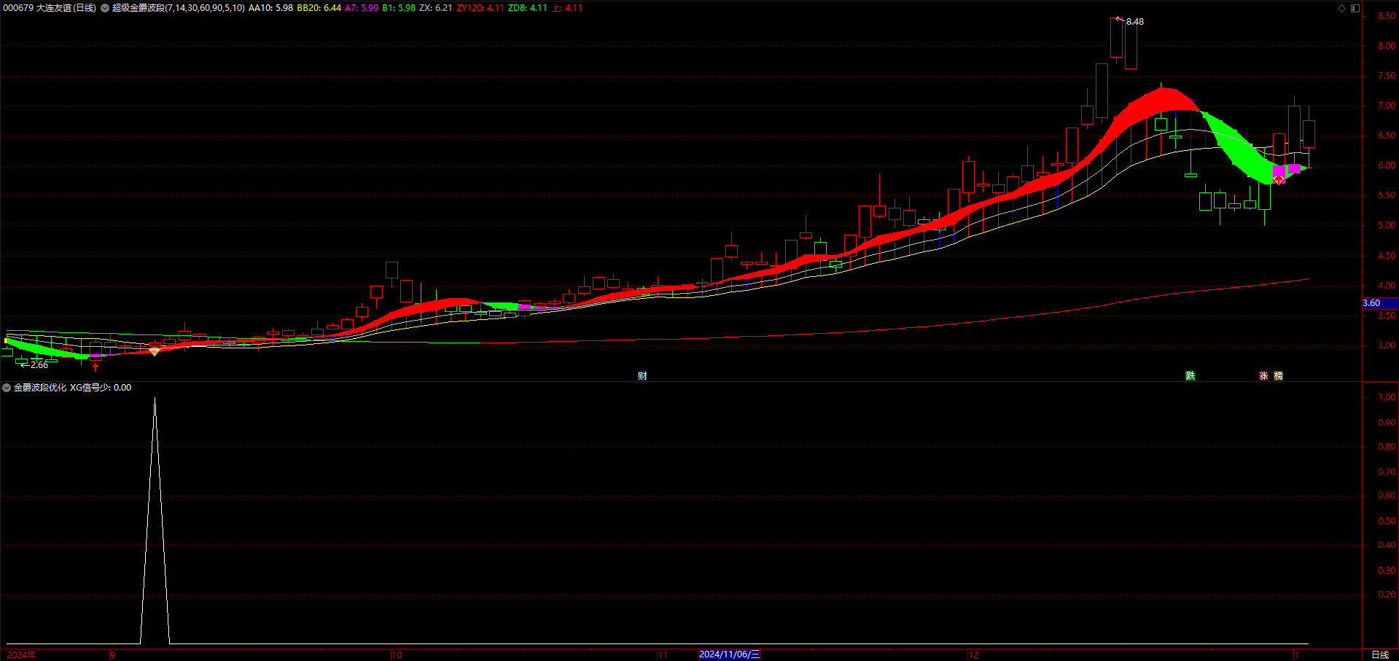Click the red up-arrow buy signal near 2.66
This screenshot has height=661, width=1399.
tap(96, 367)
